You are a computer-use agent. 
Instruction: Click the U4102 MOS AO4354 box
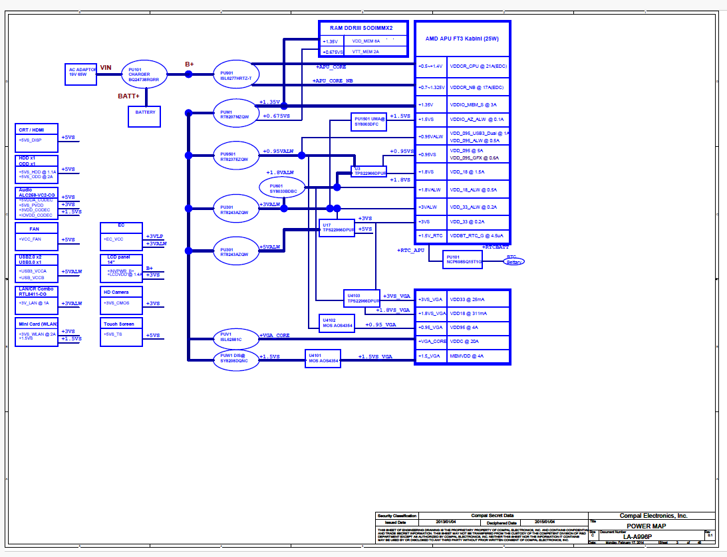pyautogui.click(x=337, y=323)
